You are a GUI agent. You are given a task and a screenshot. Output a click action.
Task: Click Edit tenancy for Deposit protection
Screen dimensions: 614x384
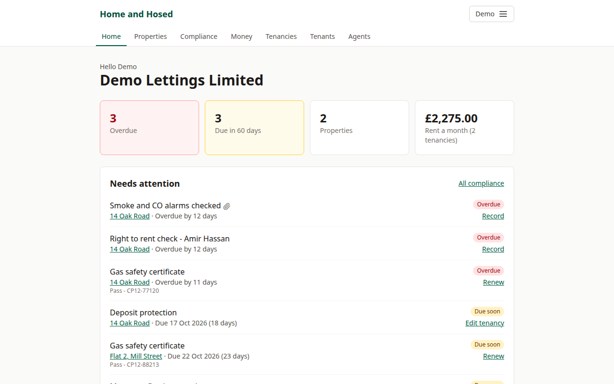coord(484,323)
